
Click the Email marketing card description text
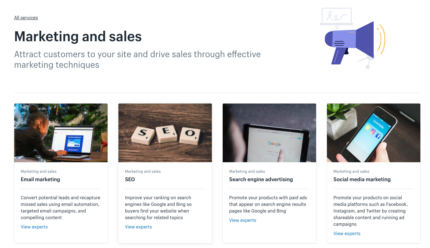(x=60, y=208)
